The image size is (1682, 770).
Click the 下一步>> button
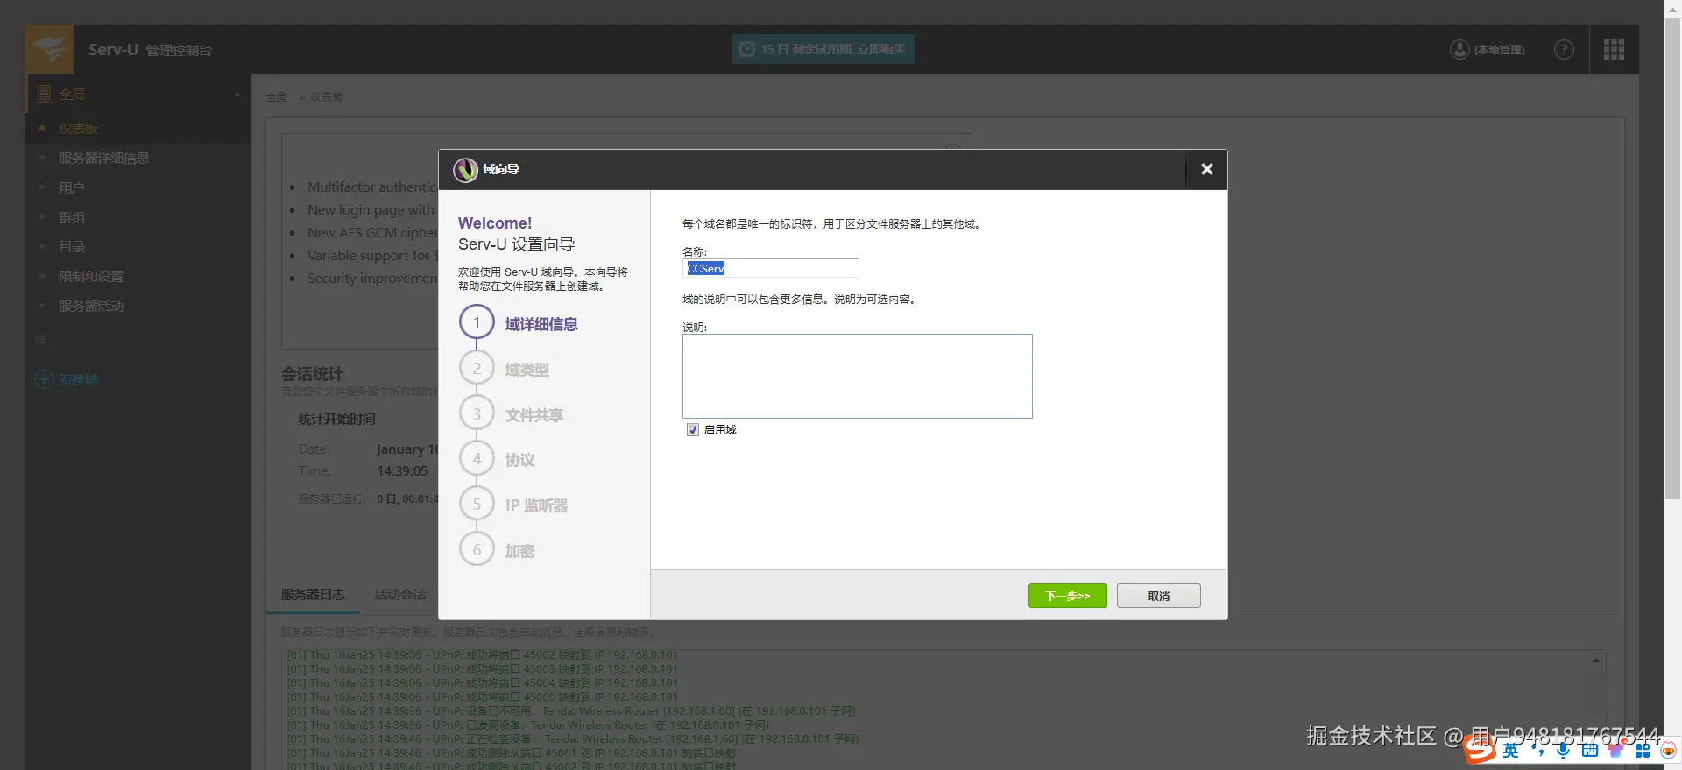coord(1067,596)
